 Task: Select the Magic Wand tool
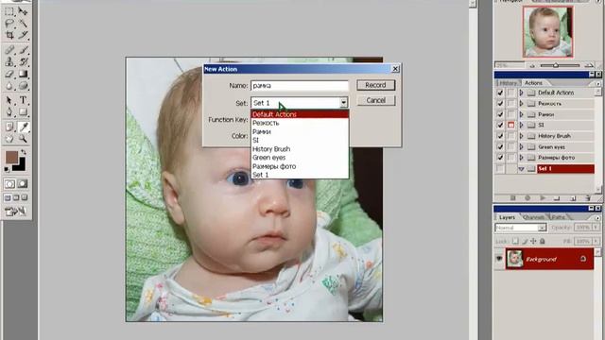[23, 24]
